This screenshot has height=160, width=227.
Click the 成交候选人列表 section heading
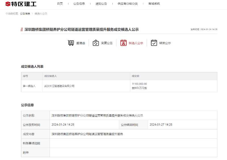[32, 67]
